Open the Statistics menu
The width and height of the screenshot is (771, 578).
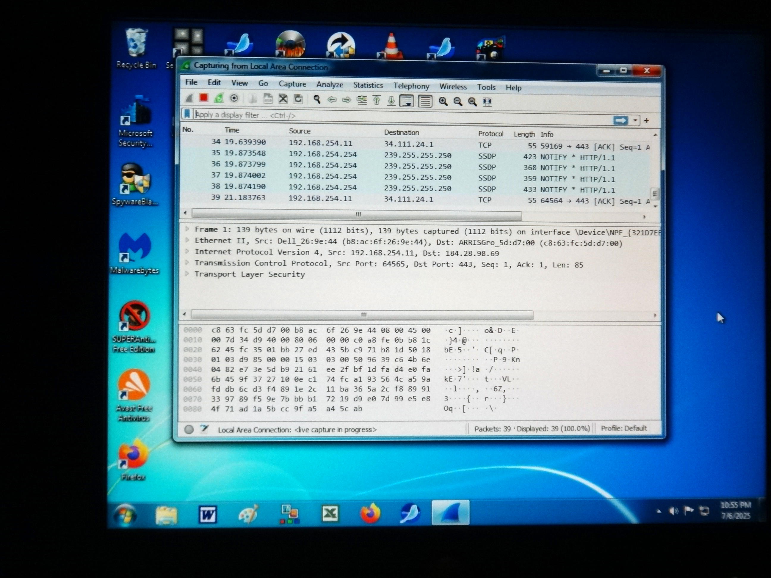[368, 85]
